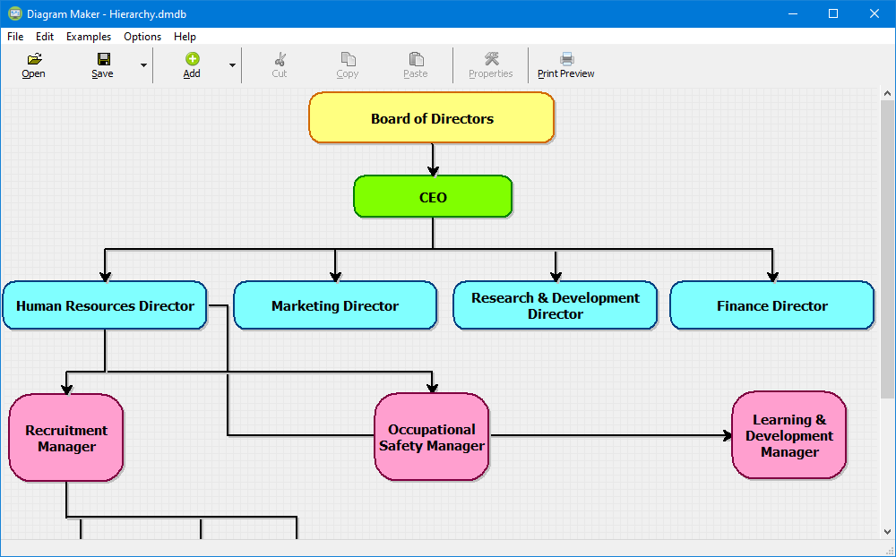Select the Learning & Development Manager node
896x557 pixels.
tap(789, 435)
